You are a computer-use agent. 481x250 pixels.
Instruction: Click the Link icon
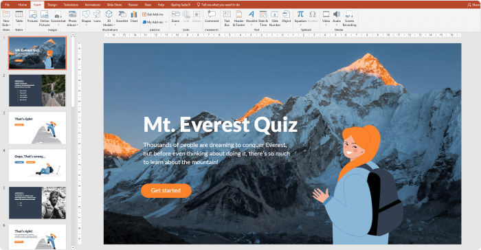tap(186, 14)
